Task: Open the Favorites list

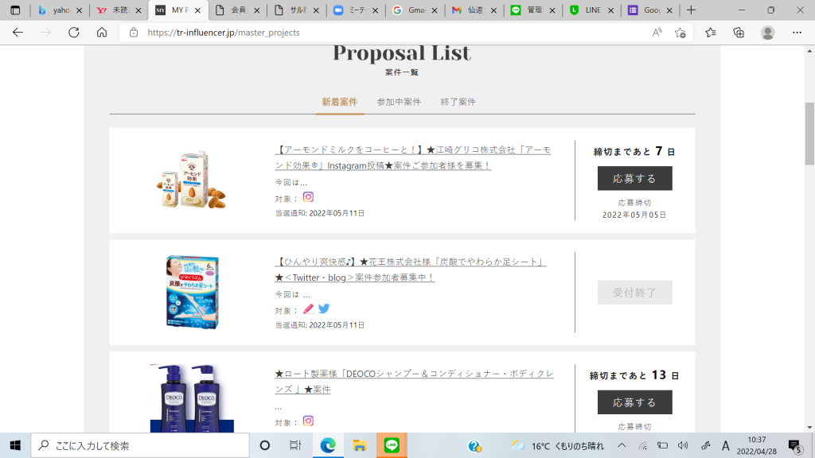Action: (711, 32)
